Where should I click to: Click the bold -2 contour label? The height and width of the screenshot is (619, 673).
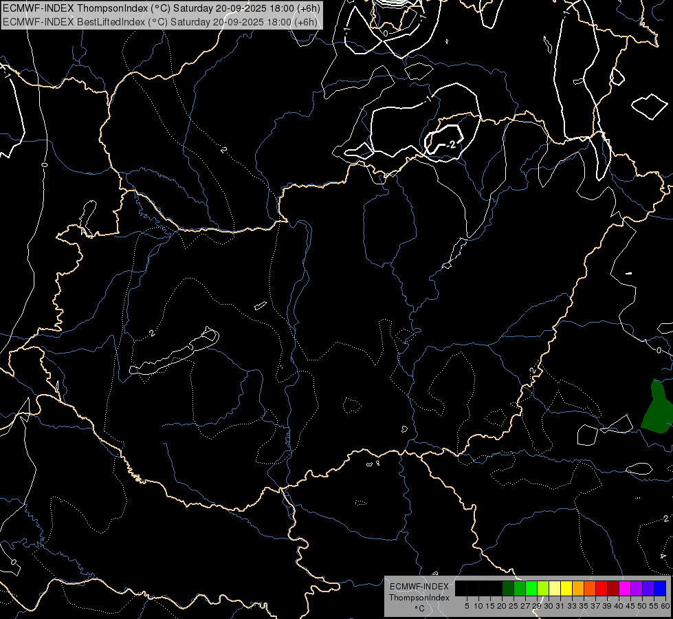click(x=451, y=144)
